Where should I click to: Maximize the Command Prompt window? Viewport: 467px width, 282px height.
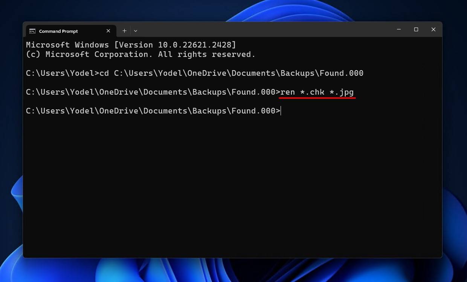click(x=416, y=29)
